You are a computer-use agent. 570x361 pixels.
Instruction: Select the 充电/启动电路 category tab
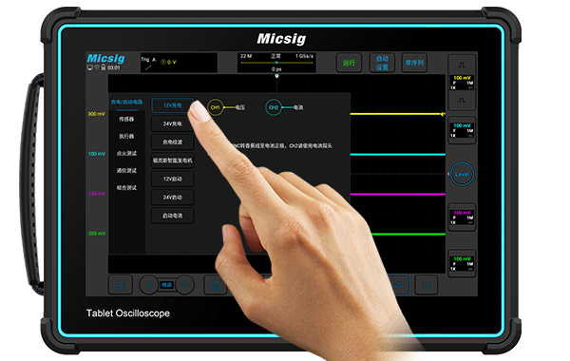[126, 103]
